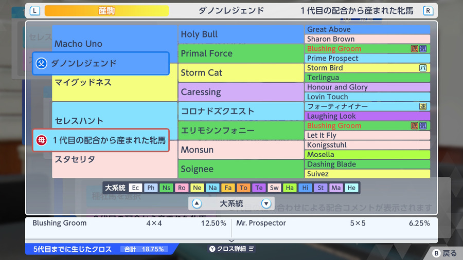Image resolution: width=463 pixels, height=260 pixels.
Task: Select the 母 dam icon
Action: coord(41,140)
